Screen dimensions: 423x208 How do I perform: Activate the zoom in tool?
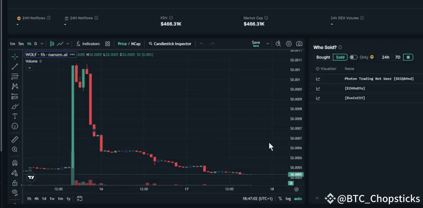coord(15,149)
